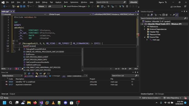Click the Home icon in Solution Explorer
Image resolution: width=189 pixels, height=106 pixels.
[148, 15]
